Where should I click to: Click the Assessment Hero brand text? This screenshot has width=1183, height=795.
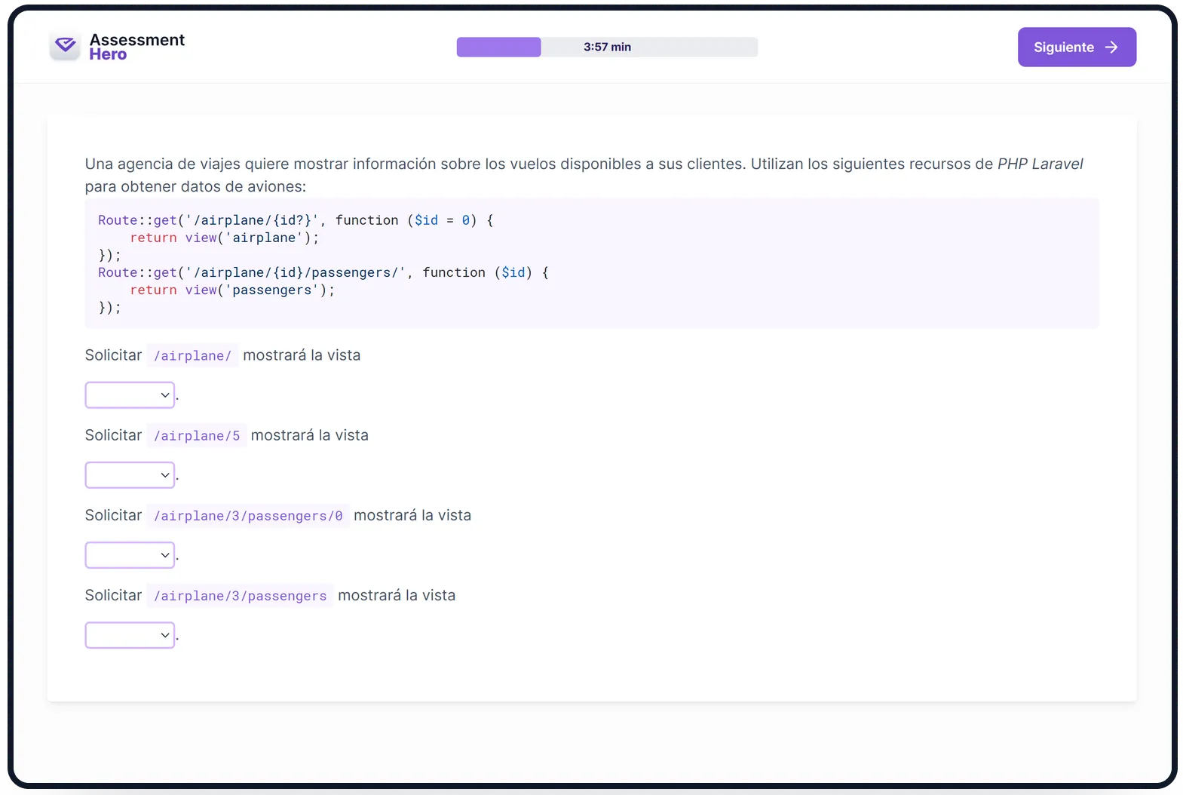pos(136,47)
